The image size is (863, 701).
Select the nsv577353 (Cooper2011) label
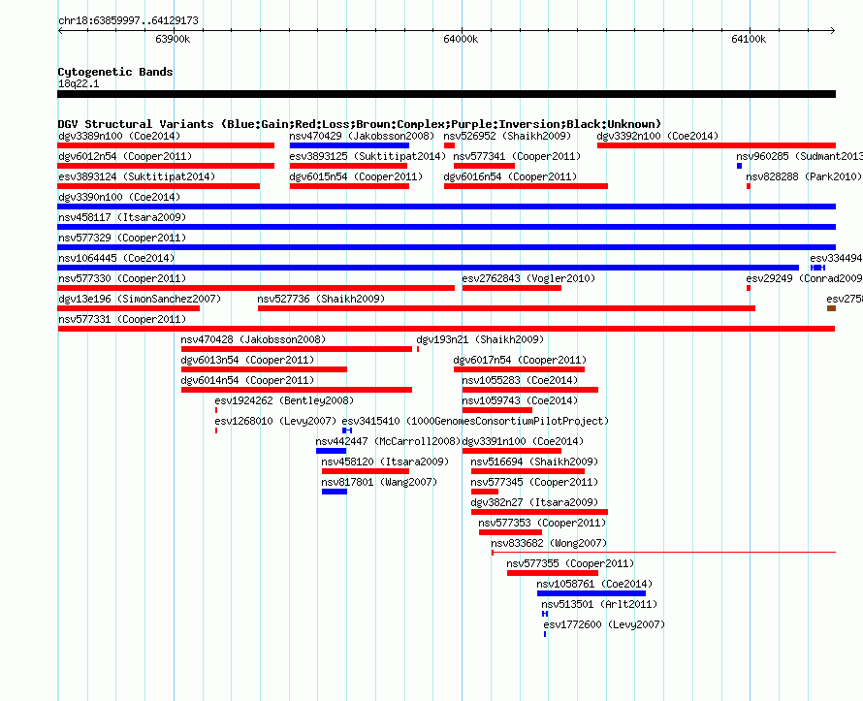(x=542, y=523)
